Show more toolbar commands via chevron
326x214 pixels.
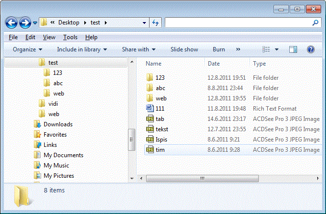pos(238,49)
